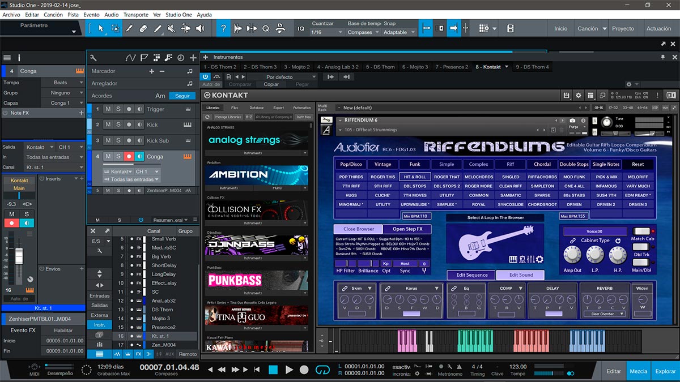Screen dimensions: 680x382
Task: Click the Riffendium wrench edit icon
Action: tap(325, 120)
